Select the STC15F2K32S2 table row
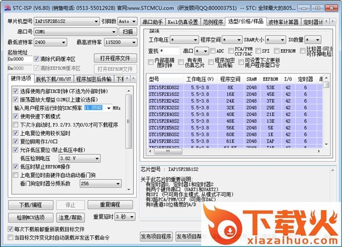 pos(235,108)
